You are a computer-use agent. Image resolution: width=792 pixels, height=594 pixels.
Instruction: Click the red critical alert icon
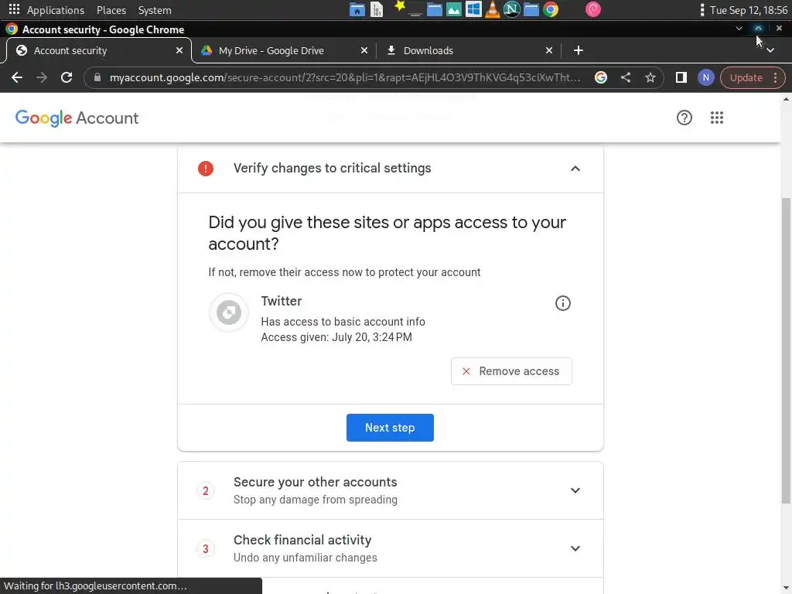click(206, 168)
